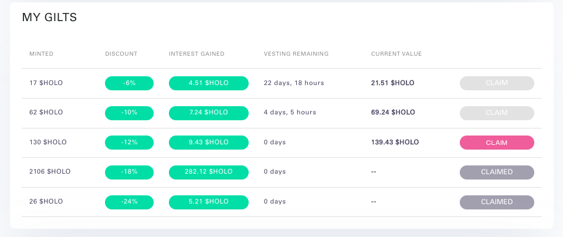Screen dimensions: 563x237
Task: Click the VESTING REMAINING column header
Action: click(x=296, y=54)
